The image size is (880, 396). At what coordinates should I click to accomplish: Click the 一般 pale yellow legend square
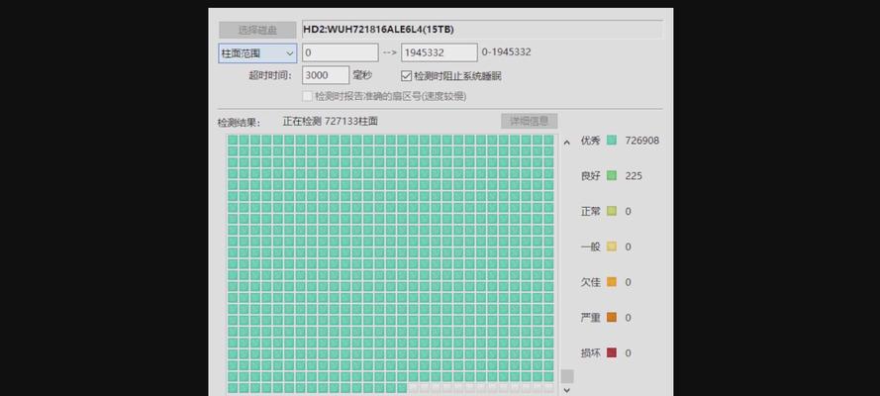tap(612, 247)
